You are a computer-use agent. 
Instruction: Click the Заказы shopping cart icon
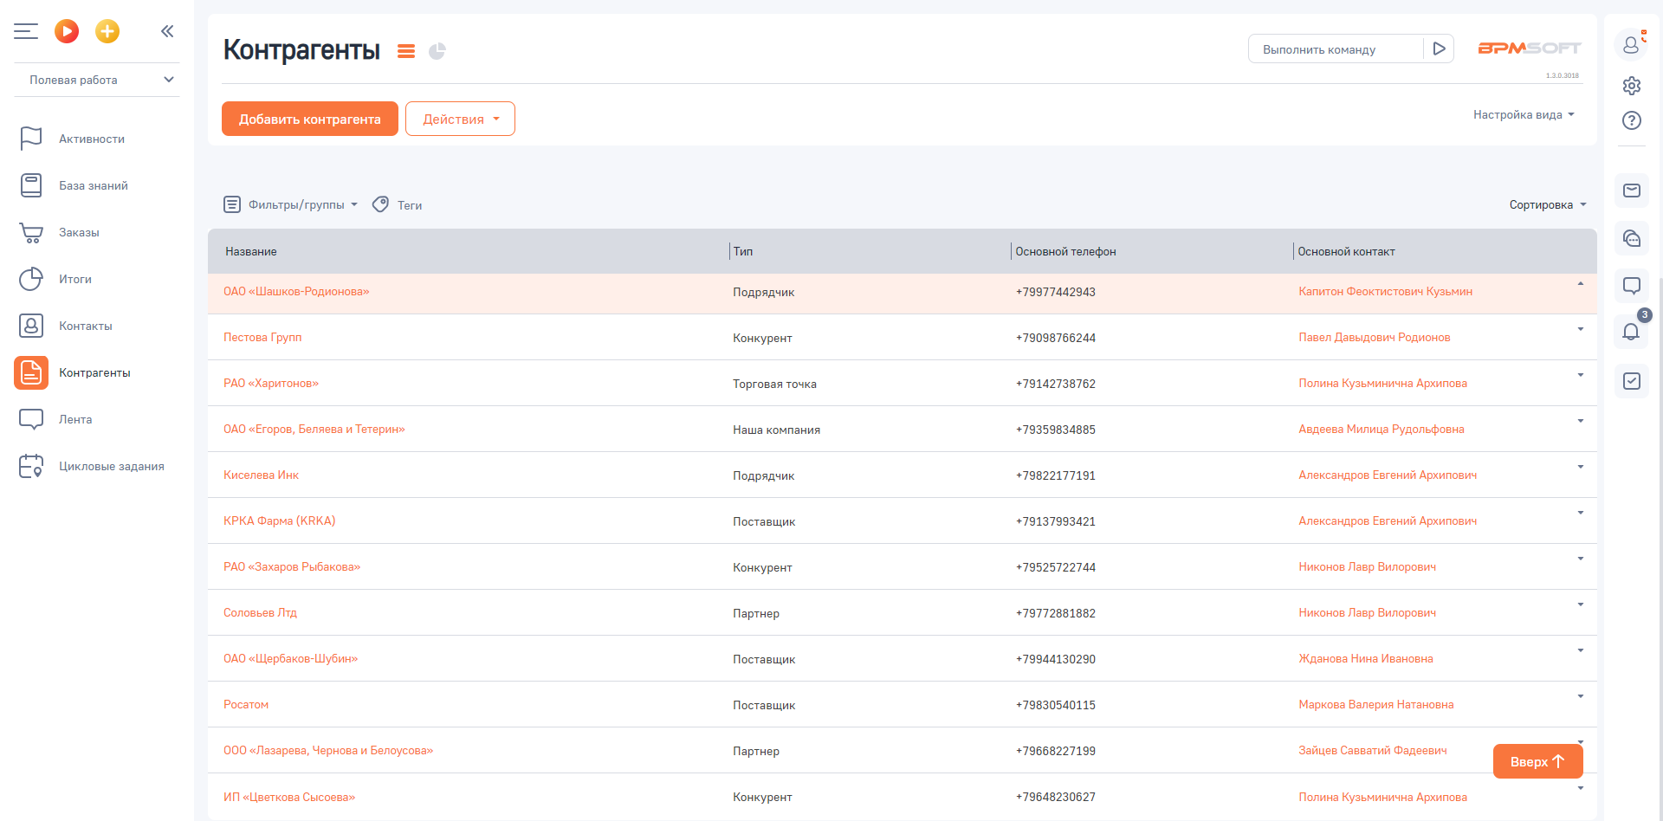pyautogui.click(x=31, y=232)
